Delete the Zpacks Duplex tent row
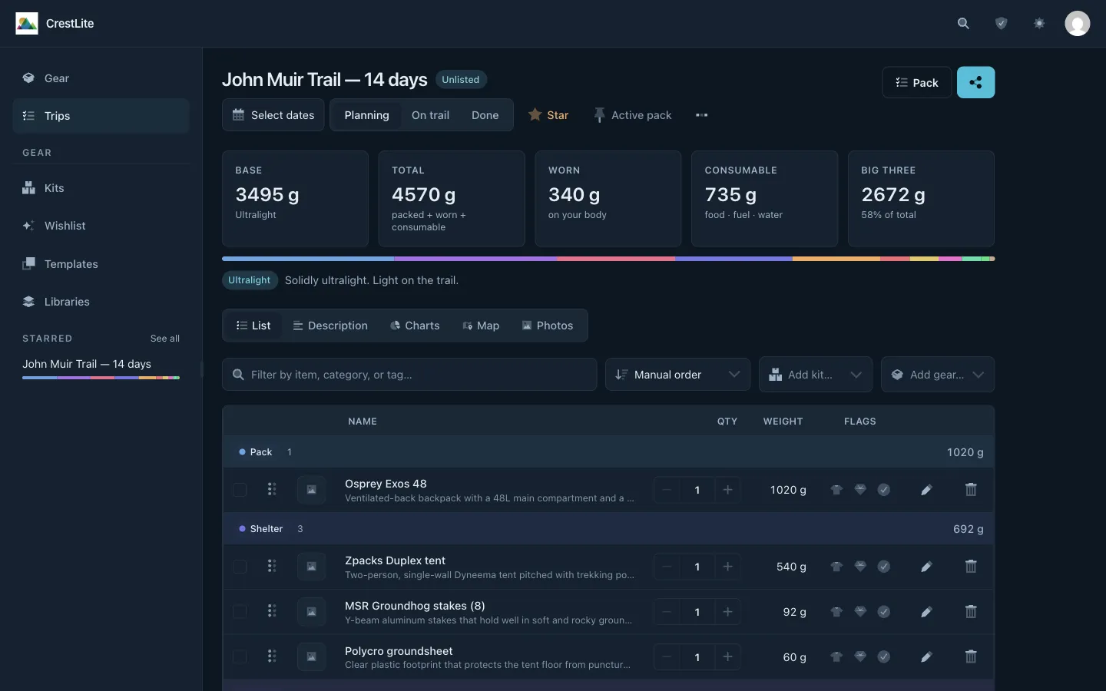The image size is (1106, 691). point(971,567)
